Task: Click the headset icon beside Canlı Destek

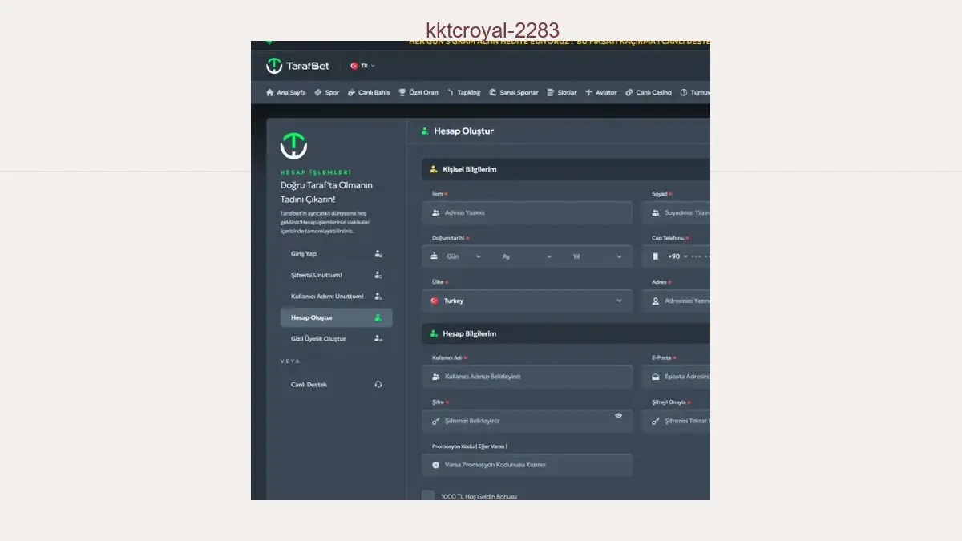Action: click(378, 385)
